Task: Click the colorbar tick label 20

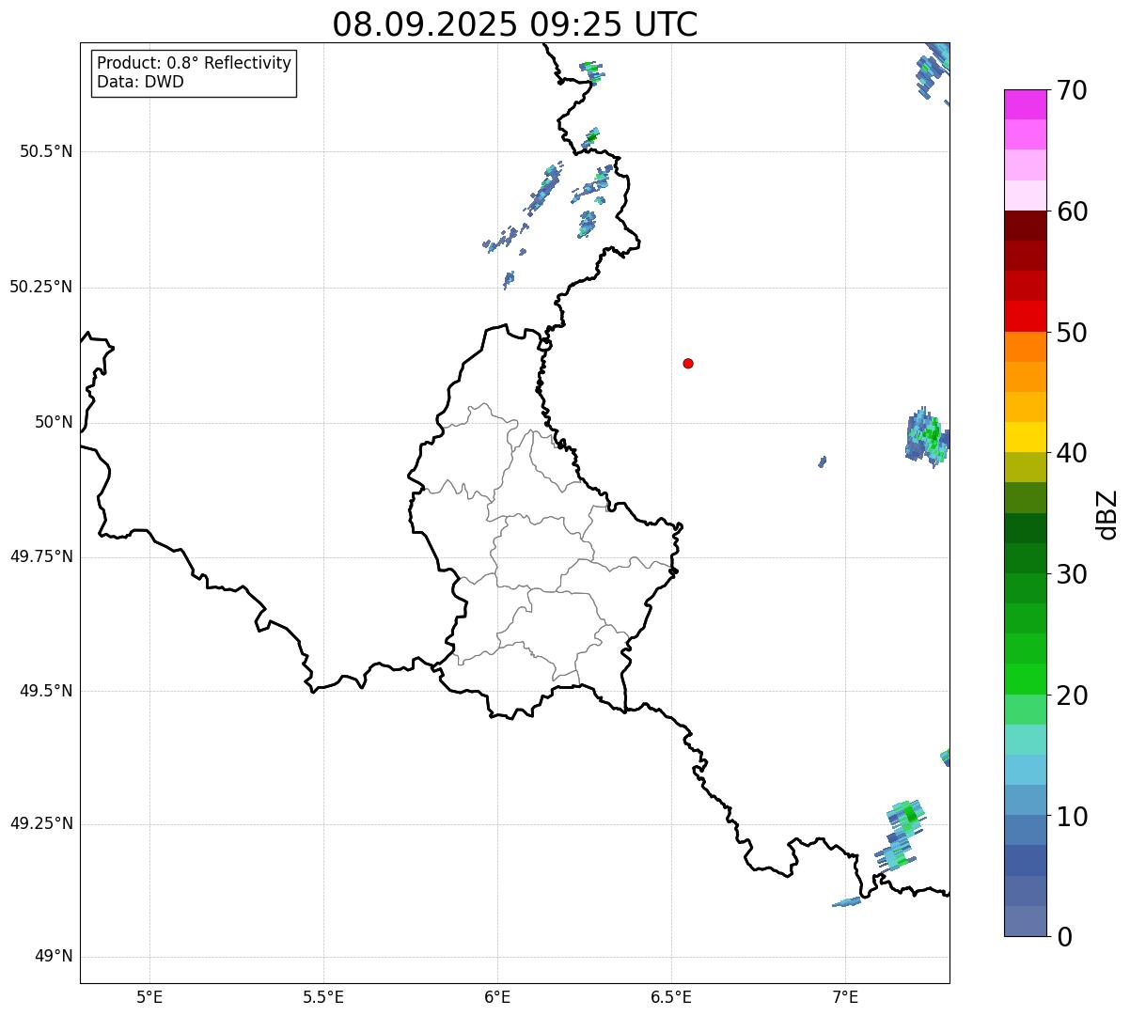Action: [1072, 696]
